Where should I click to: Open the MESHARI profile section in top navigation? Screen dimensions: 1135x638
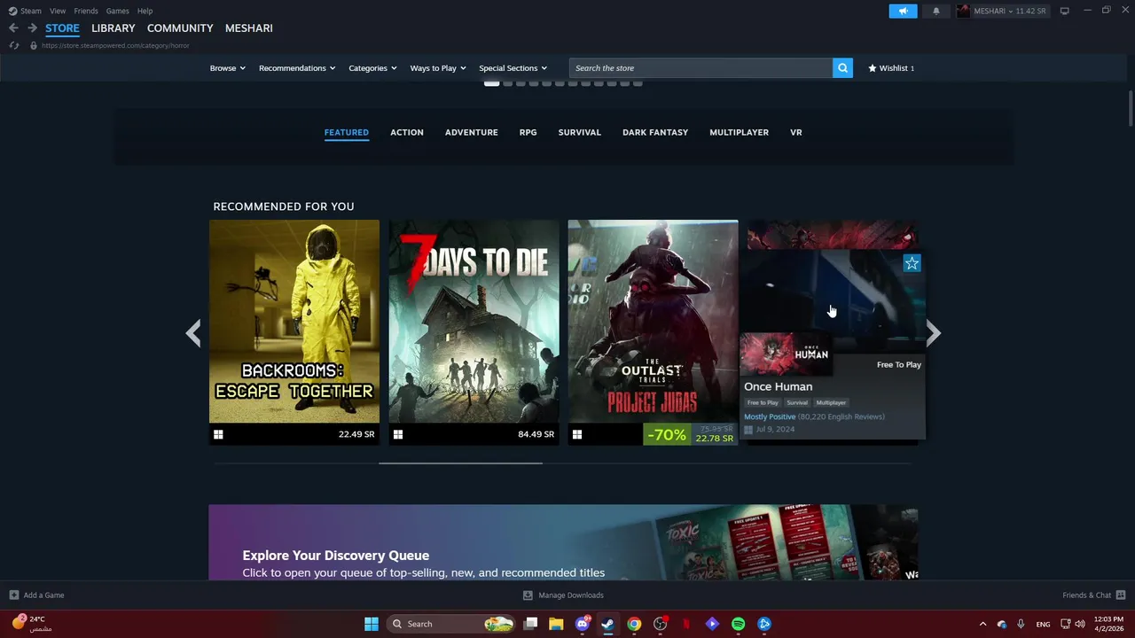[x=249, y=28]
